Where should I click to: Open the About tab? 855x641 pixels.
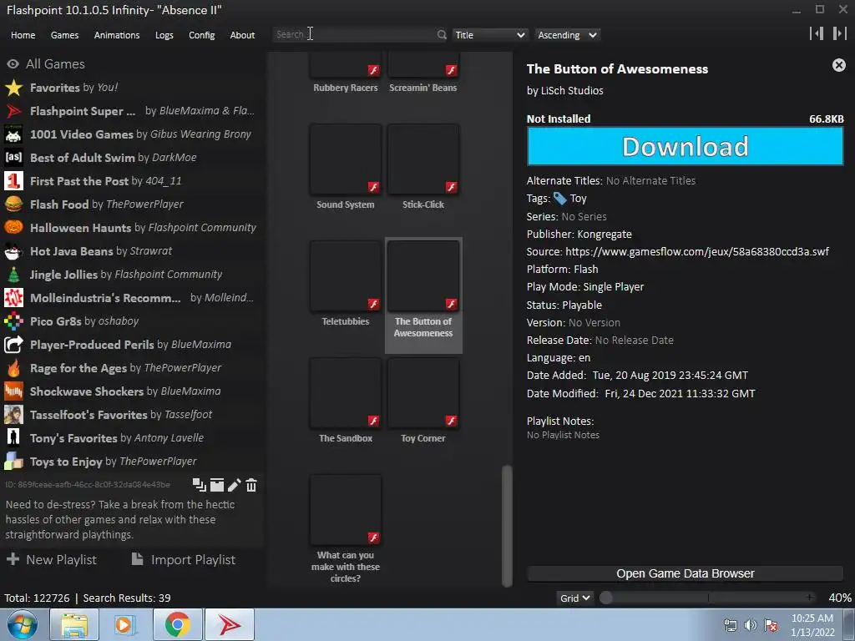[242, 35]
